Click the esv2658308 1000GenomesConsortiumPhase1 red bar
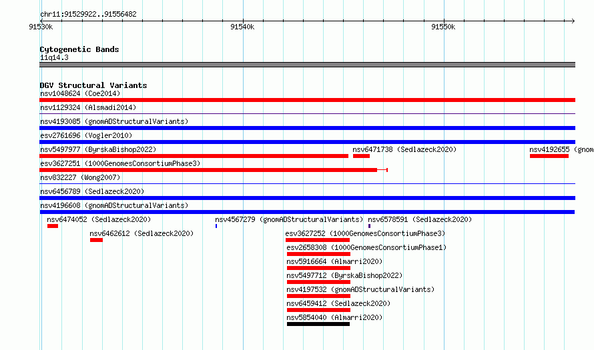The width and height of the screenshot is (594, 350). point(318,254)
